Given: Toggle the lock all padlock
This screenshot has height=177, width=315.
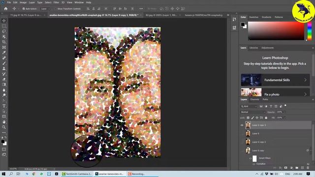Looking at the screenshot, I should [x=266, y=118].
